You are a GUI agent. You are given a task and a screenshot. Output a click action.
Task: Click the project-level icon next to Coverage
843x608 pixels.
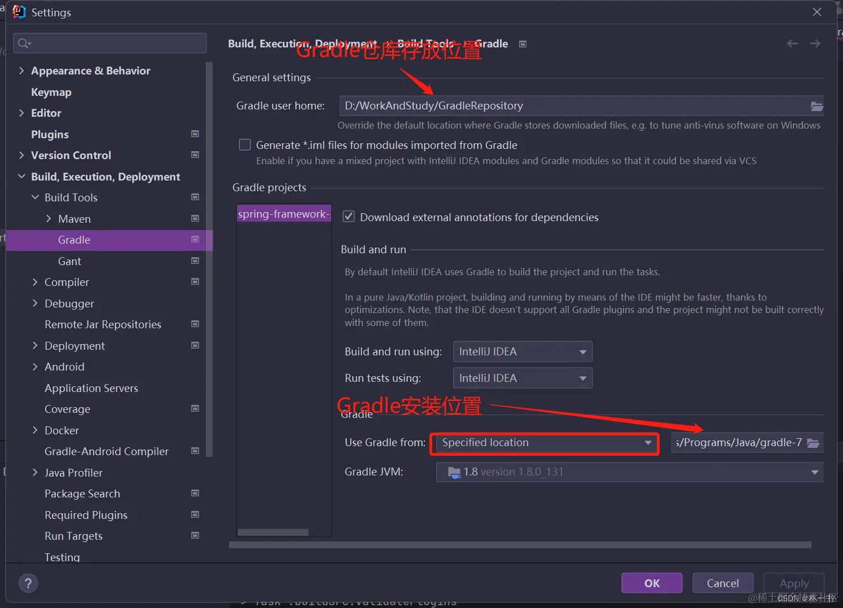(x=195, y=408)
